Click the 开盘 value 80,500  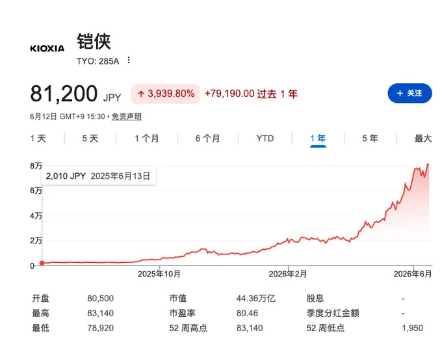tap(100, 299)
